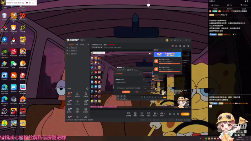
Task: Click the red link text in stream header
Action: click(112, 44)
